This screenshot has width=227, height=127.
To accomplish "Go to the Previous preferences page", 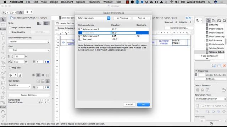I will (x=122, y=18).
